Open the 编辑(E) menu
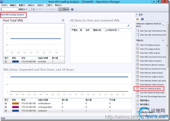 [x=13, y=5]
